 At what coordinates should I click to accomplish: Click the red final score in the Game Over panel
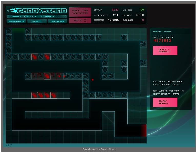click(162, 40)
